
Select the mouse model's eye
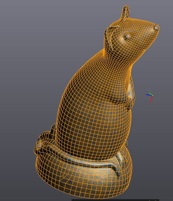(127, 36)
